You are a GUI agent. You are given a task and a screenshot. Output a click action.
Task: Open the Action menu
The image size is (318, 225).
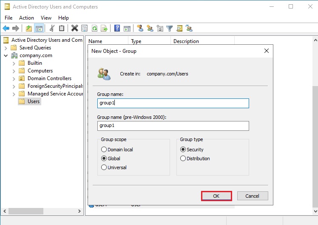(x=26, y=18)
